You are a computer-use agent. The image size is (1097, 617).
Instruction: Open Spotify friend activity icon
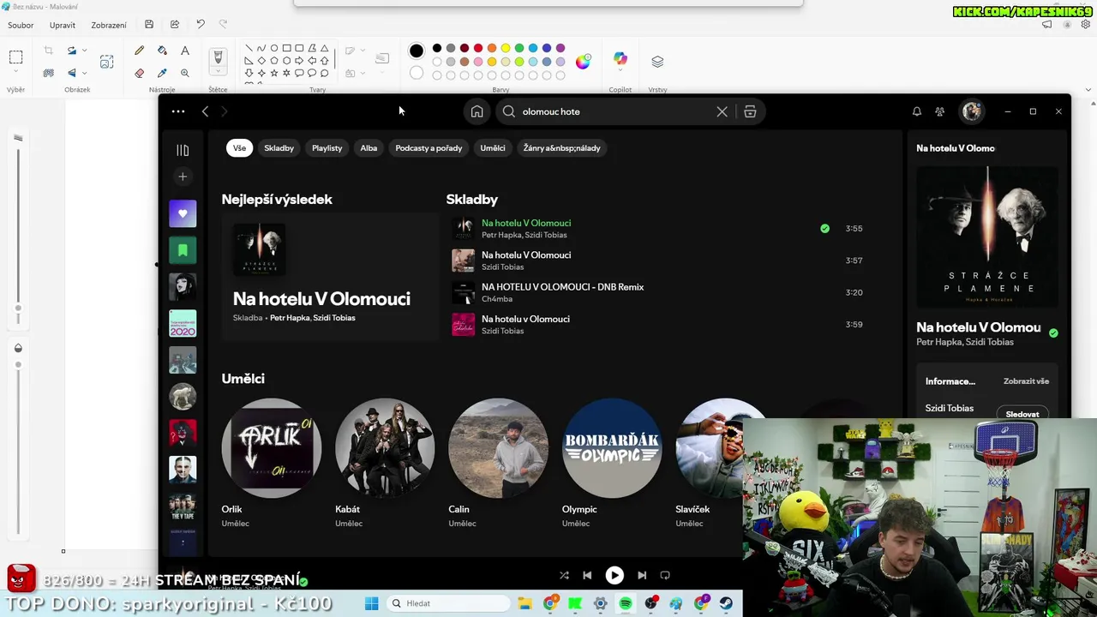(940, 111)
